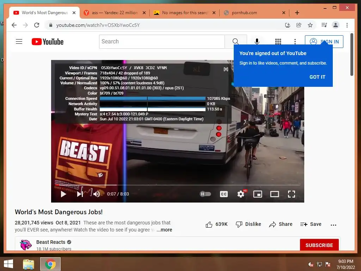Expand the description with ...more
Screen dimensions: 361x271
[x=164, y=230]
